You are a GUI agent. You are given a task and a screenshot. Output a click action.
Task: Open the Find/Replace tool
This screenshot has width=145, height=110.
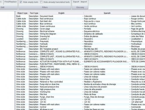click(11, 2)
